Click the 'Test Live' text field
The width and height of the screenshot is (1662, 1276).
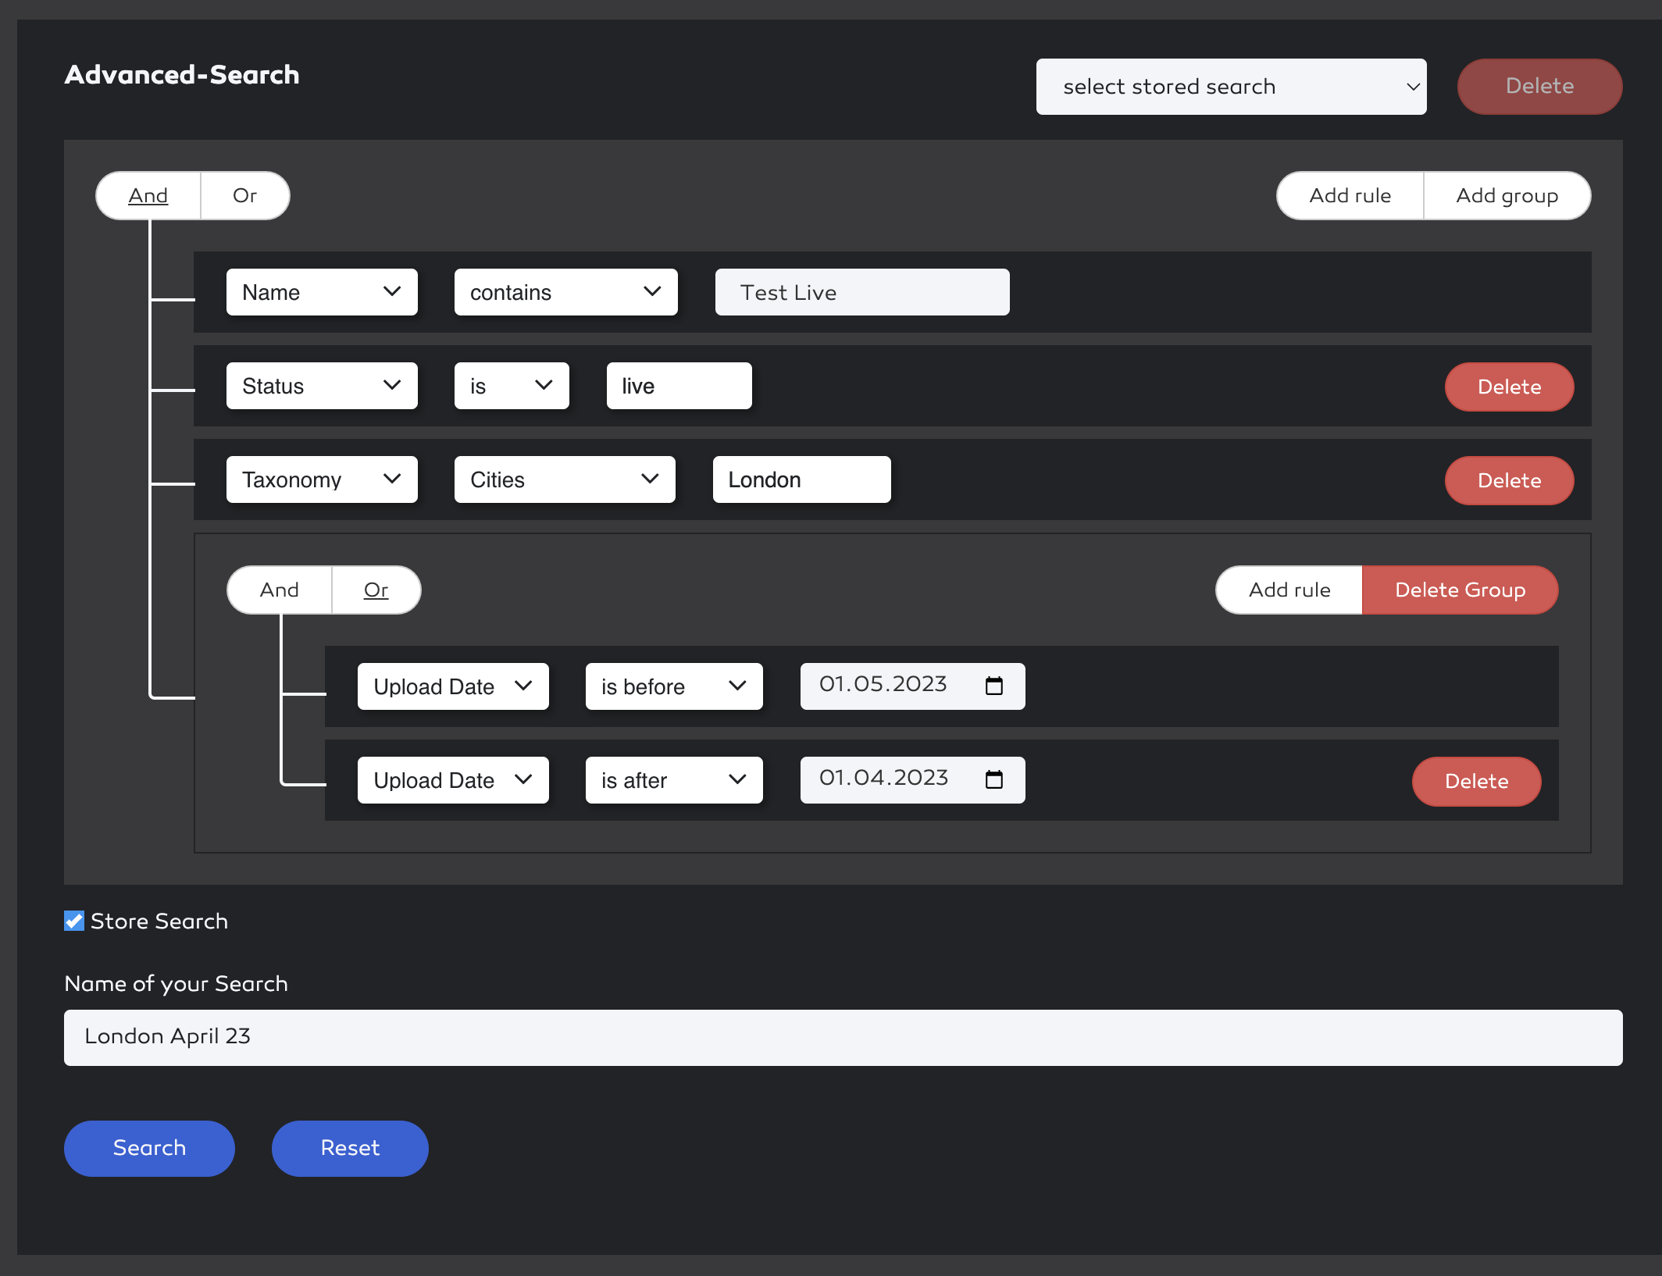pos(862,292)
